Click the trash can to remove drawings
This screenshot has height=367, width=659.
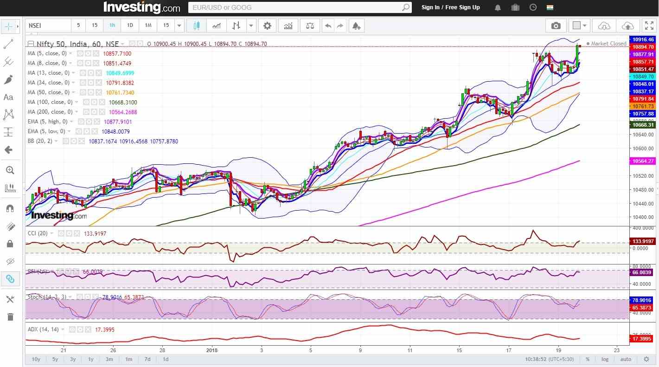(10, 317)
